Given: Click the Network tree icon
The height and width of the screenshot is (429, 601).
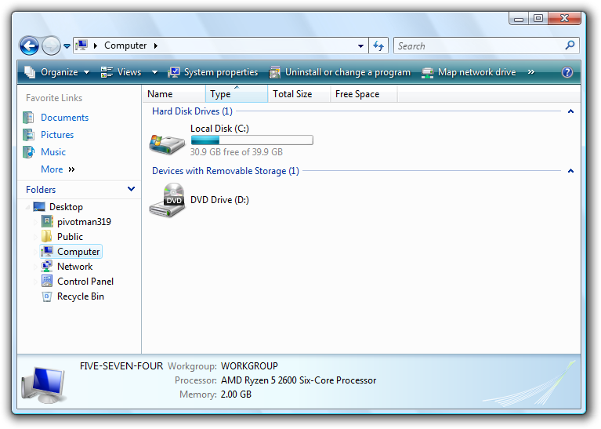Looking at the screenshot, I should 47,267.
